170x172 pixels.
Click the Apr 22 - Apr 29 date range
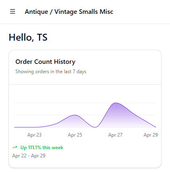(x=29, y=156)
